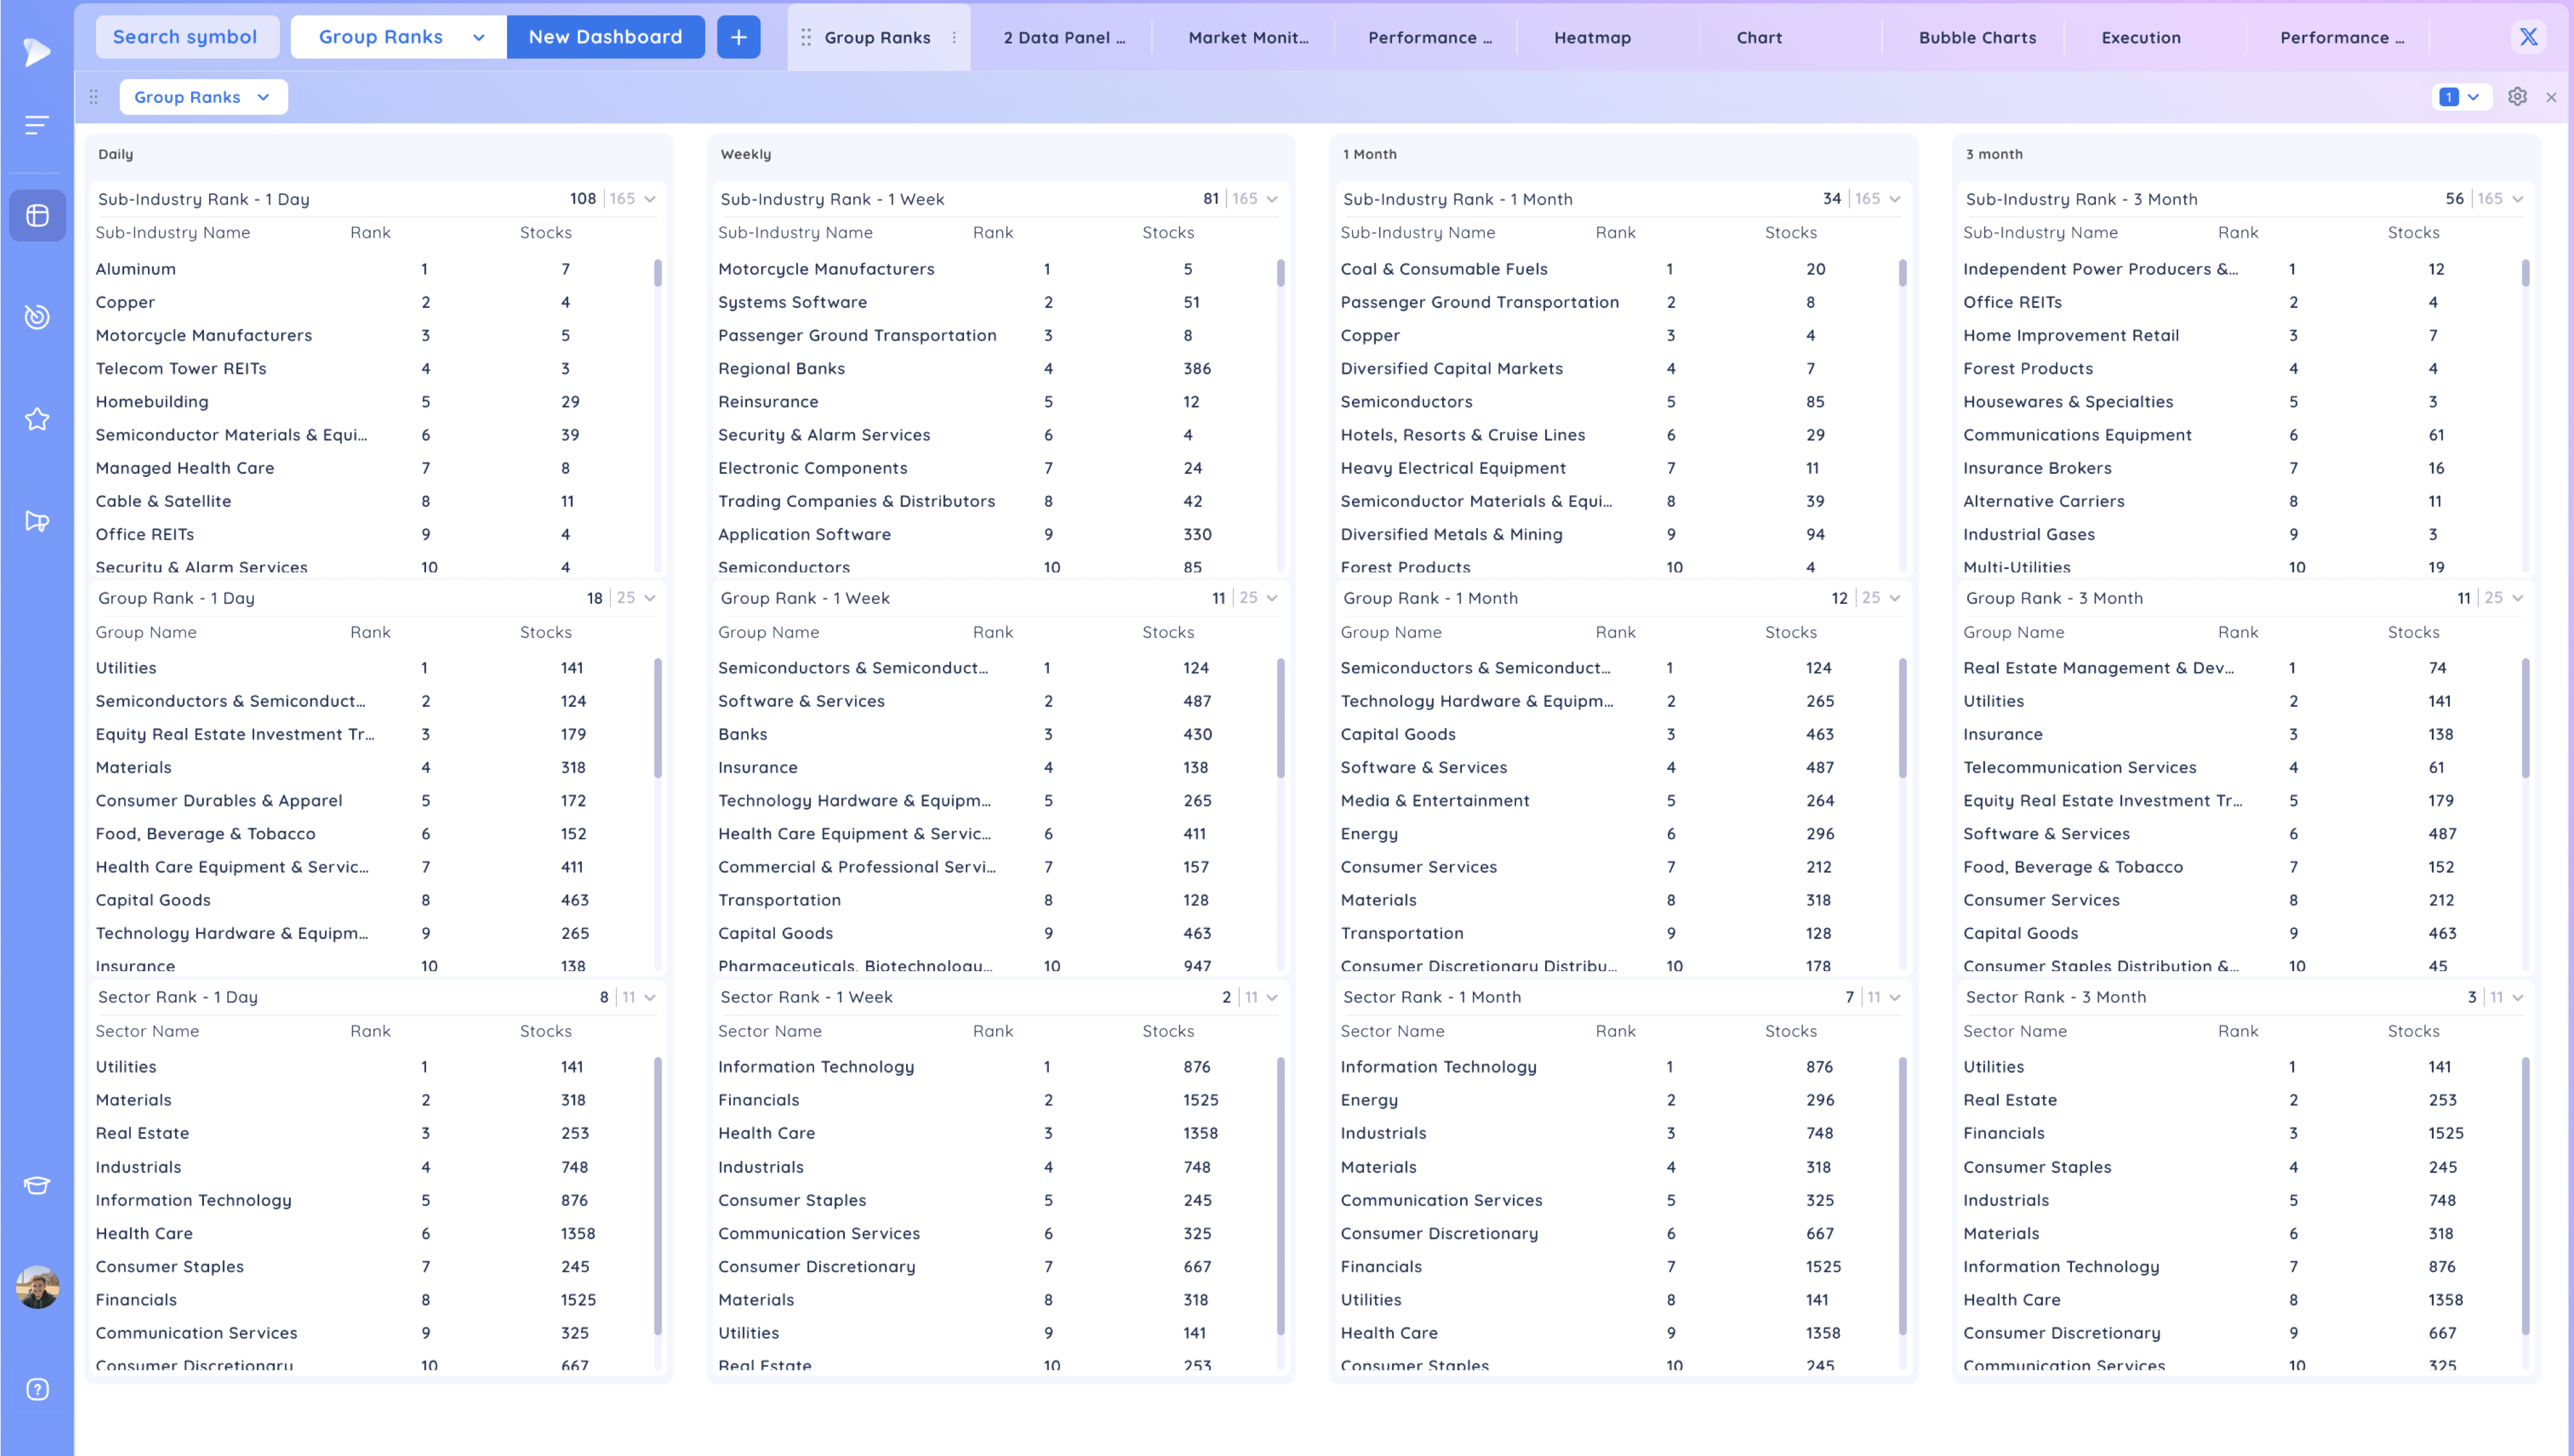This screenshot has height=1456, width=2574.
Task: Expand Sector Rank 3 Month chevron
Action: 2518,997
